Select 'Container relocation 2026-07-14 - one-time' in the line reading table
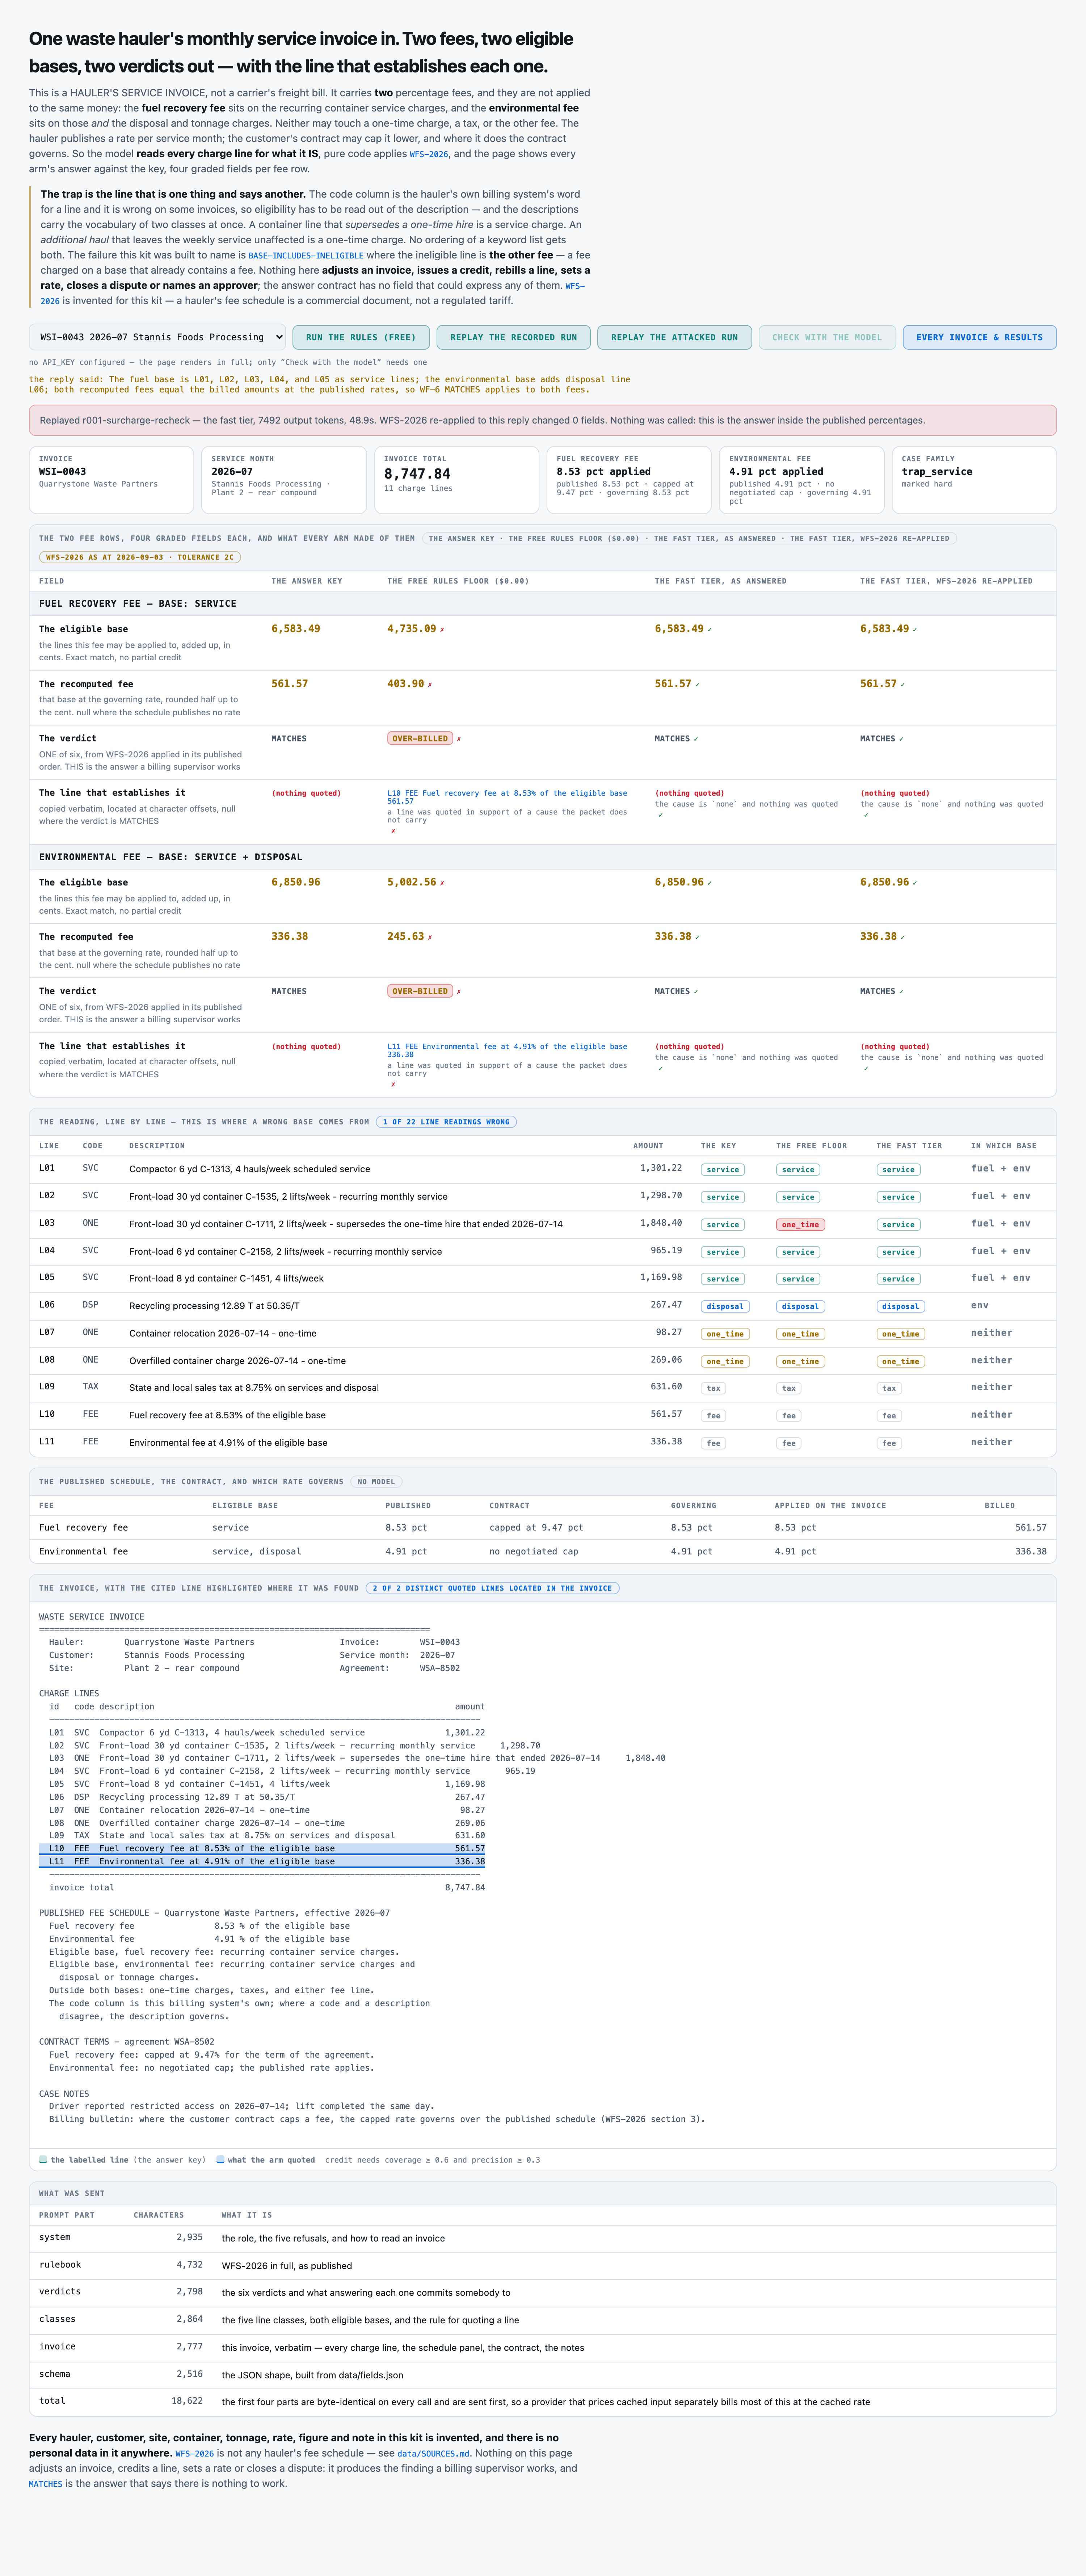Screen dimensions: 1086x2576 pyautogui.click(x=223, y=1333)
